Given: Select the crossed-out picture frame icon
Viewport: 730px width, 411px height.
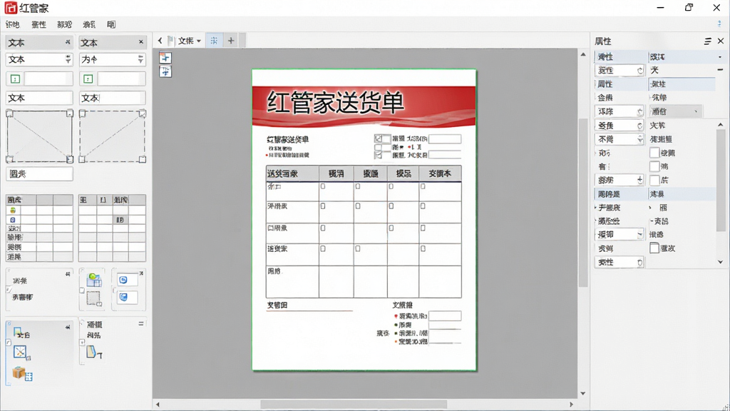Looking at the screenshot, I should (x=21, y=352).
